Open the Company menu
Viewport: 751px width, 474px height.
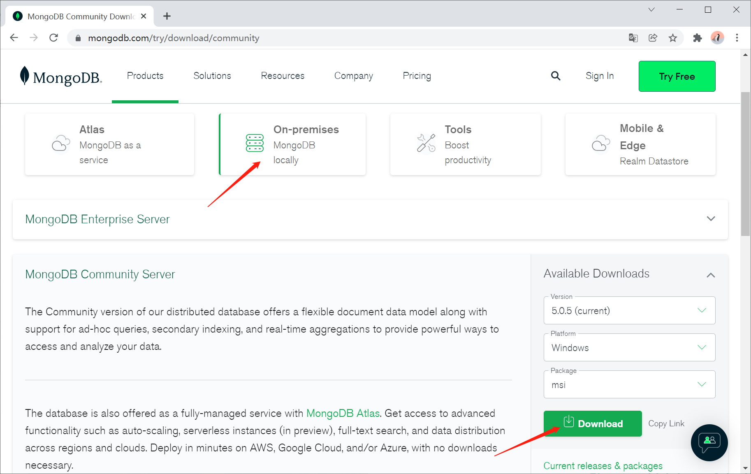353,76
